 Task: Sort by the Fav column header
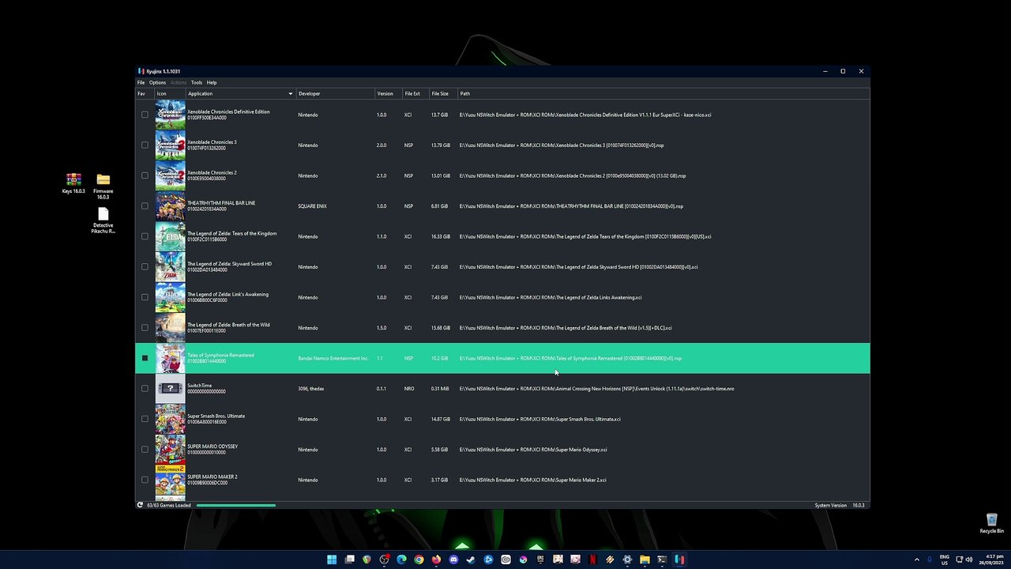coord(145,93)
